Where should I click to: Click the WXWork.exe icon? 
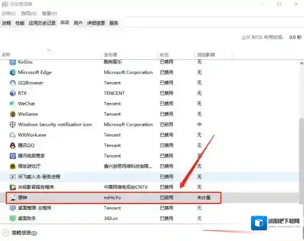[13, 135]
